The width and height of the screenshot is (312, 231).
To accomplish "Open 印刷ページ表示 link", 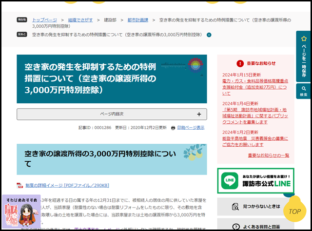I will click(x=191, y=128).
